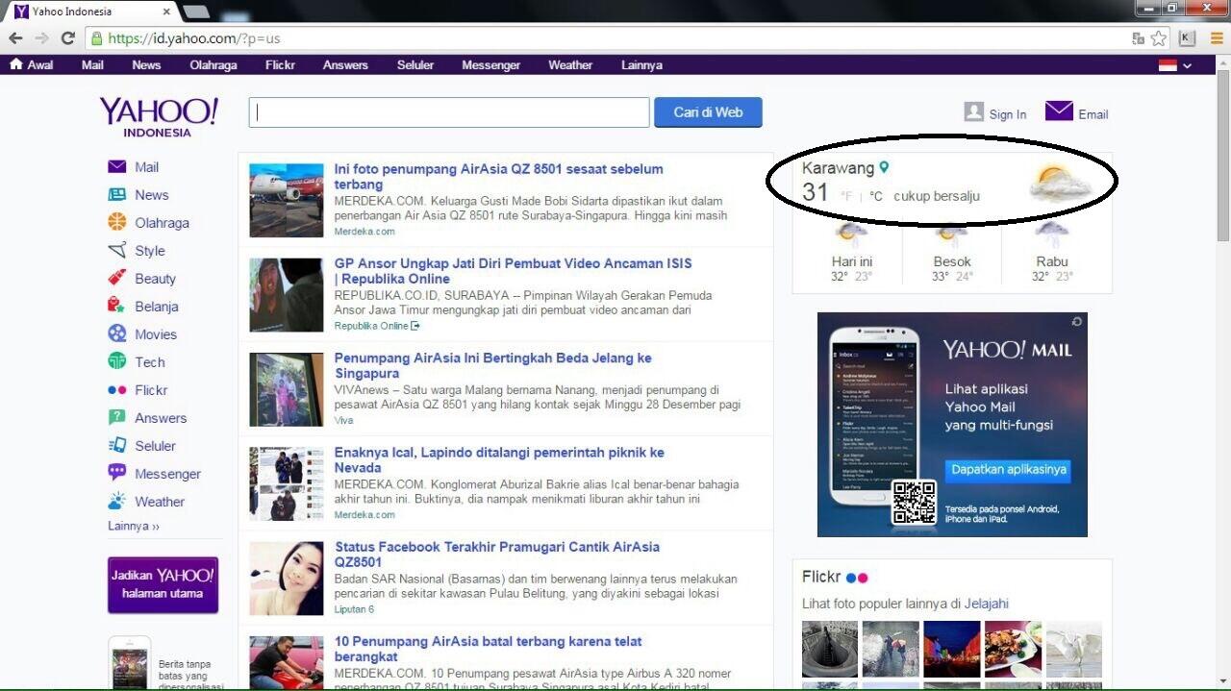Open Lainnya in the top navigation bar
The width and height of the screenshot is (1231, 691).
pyautogui.click(x=641, y=65)
